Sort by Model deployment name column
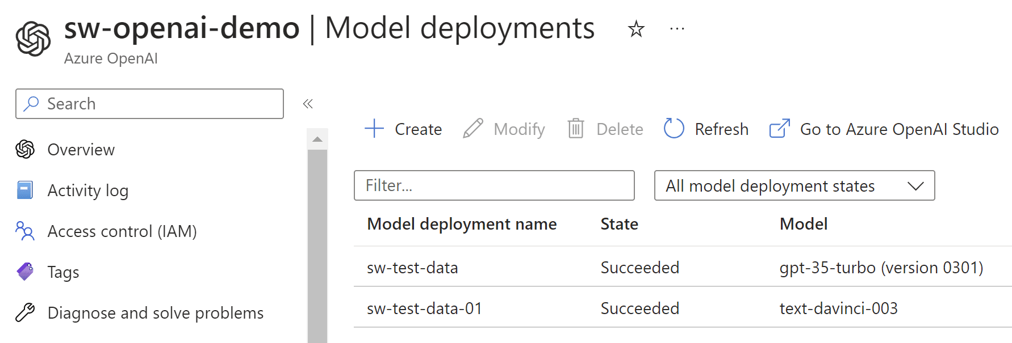This screenshot has width=1012, height=343. click(462, 224)
